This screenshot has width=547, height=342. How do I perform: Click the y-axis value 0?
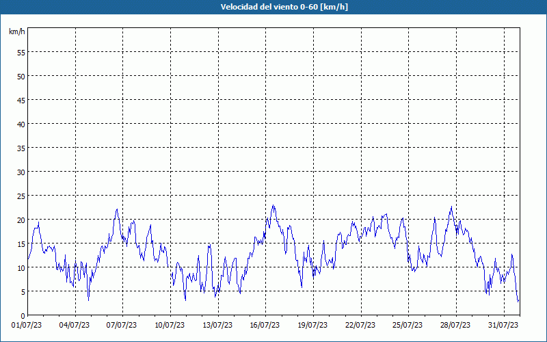point(23,316)
